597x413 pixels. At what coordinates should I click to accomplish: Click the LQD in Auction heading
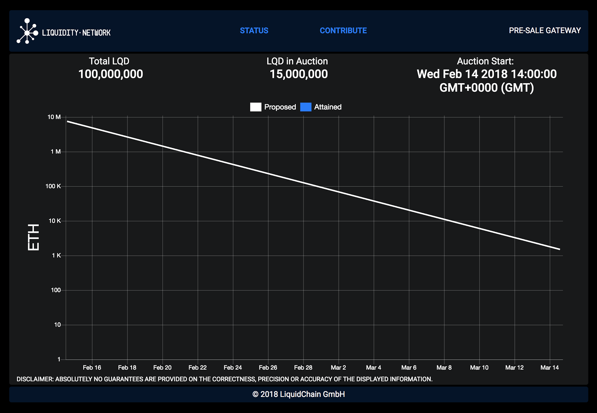tap(297, 61)
